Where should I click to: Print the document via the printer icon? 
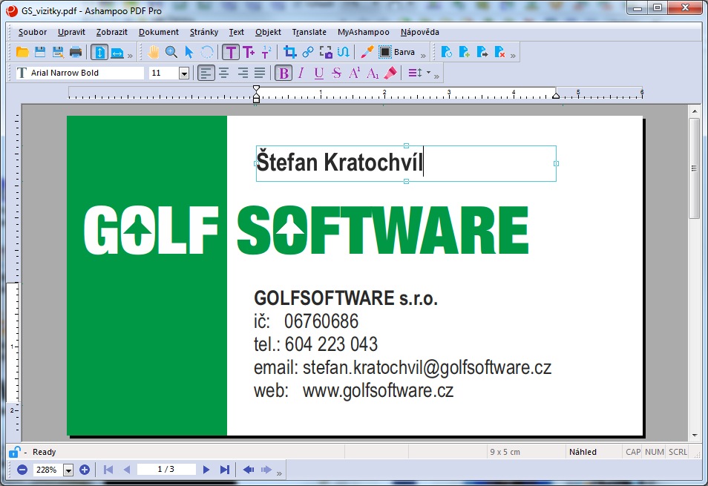click(75, 52)
